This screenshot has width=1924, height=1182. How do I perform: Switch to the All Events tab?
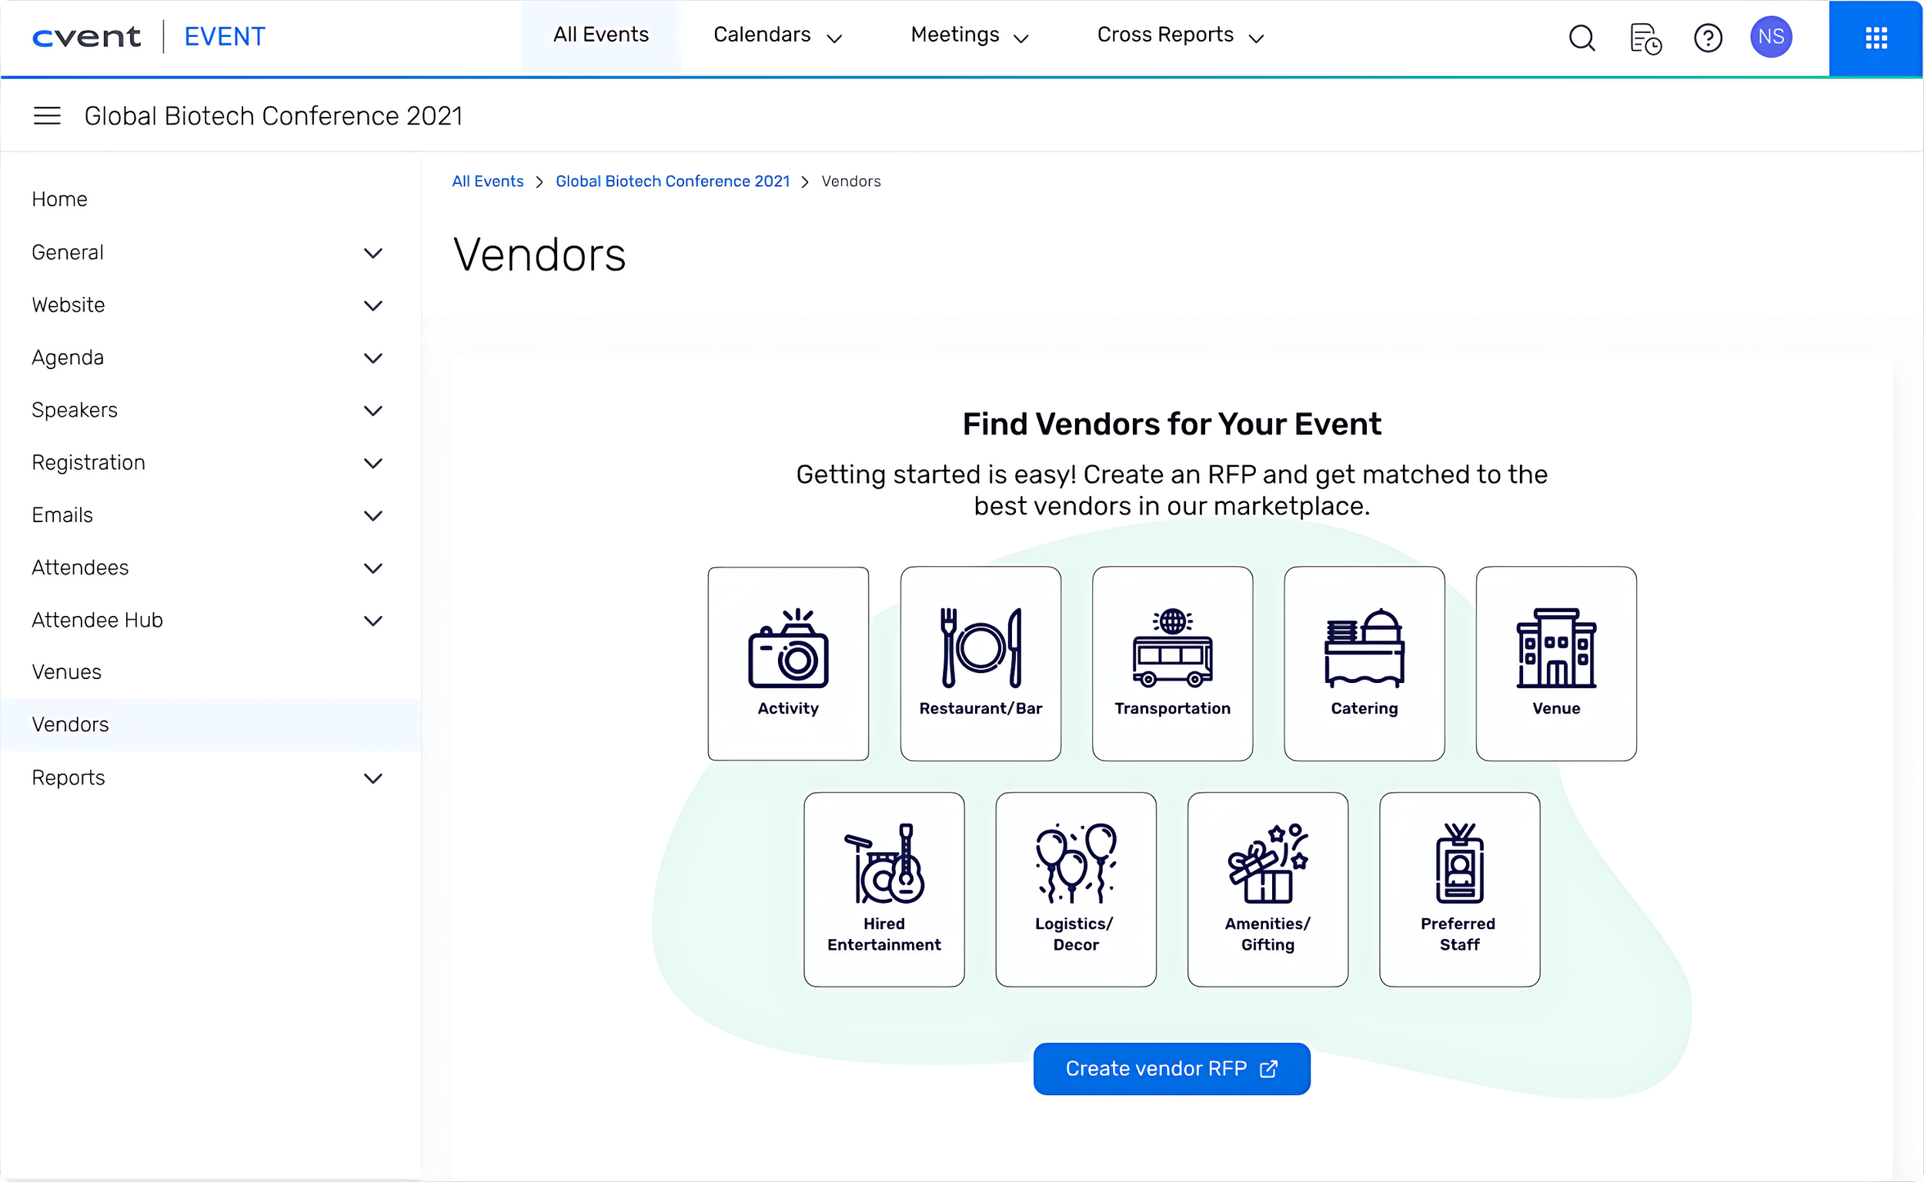click(600, 36)
